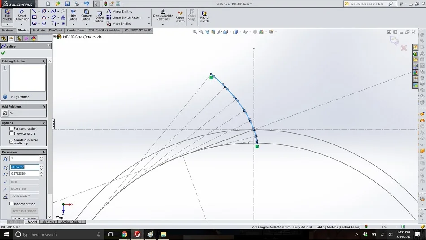Switch to the DimXpert tab
Image resolution: width=426 pixels, height=240 pixels.
pos(56,31)
